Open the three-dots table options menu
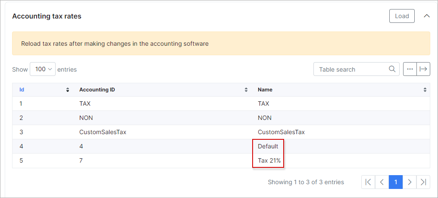The image size is (438, 198). pos(410,69)
